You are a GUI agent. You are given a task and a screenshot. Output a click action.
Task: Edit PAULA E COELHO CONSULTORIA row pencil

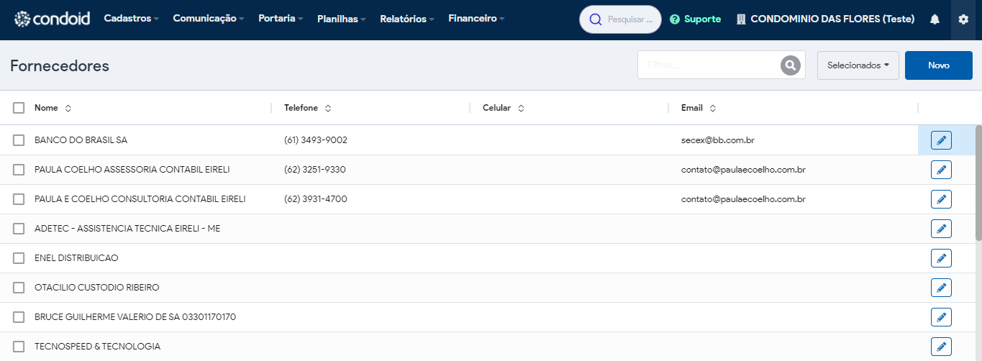[941, 199]
